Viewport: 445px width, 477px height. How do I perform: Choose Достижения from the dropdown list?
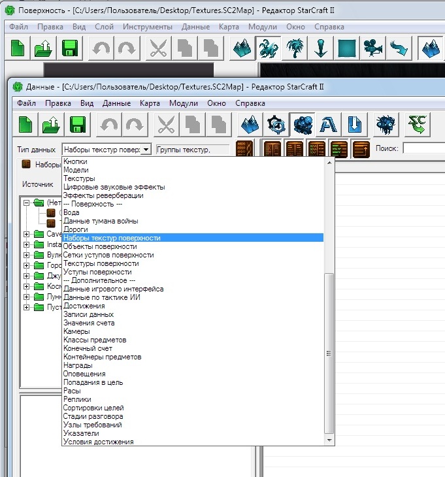[193, 306]
